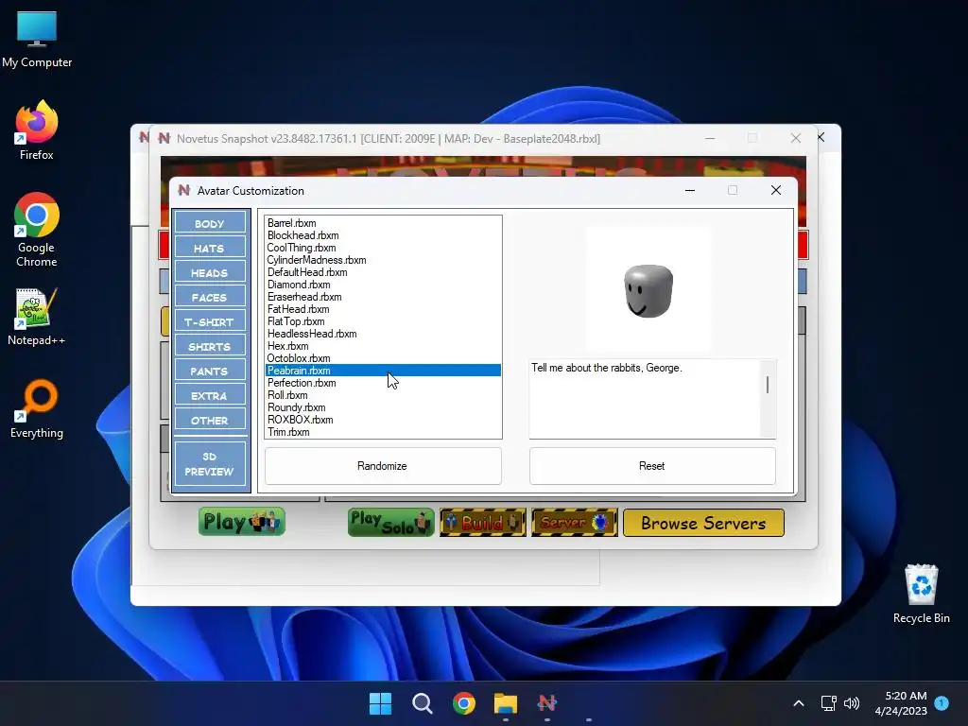Open network status tray icon
Image resolution: width=968 pixels, height=726 pixels.
[828, 703]
